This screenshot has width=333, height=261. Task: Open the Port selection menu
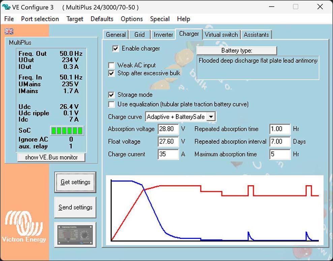[x=40, y=19]
